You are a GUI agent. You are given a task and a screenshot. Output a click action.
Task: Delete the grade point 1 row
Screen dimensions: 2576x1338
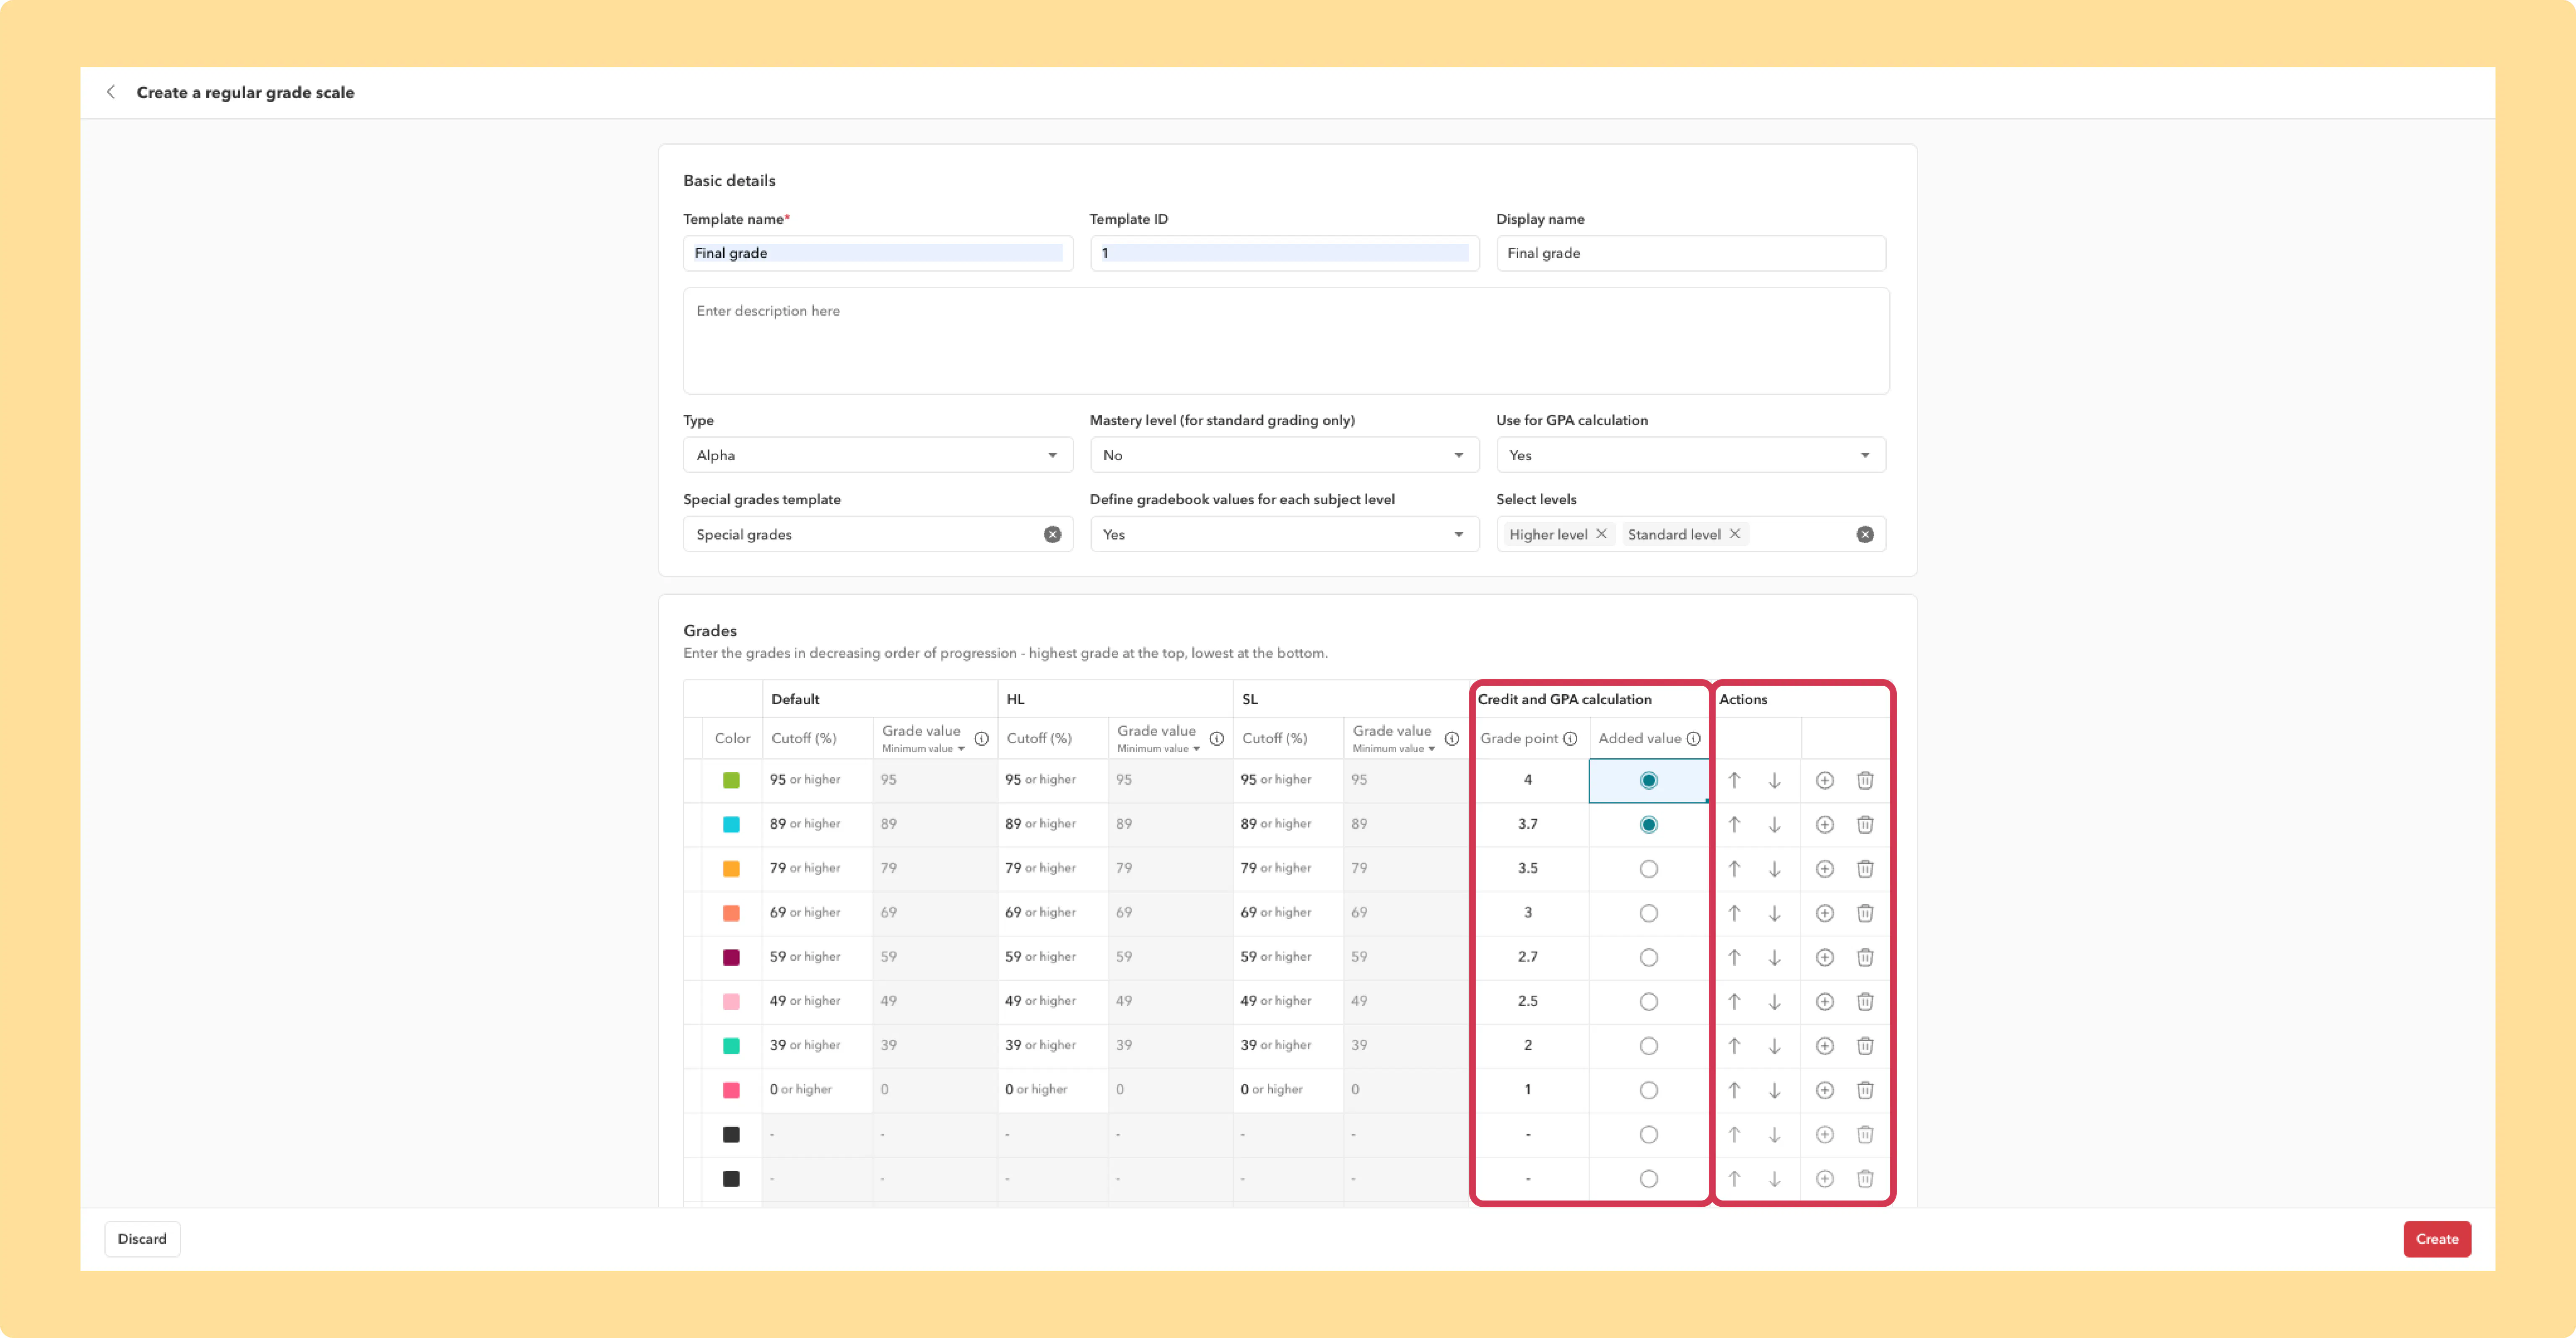point(1864,1090)
